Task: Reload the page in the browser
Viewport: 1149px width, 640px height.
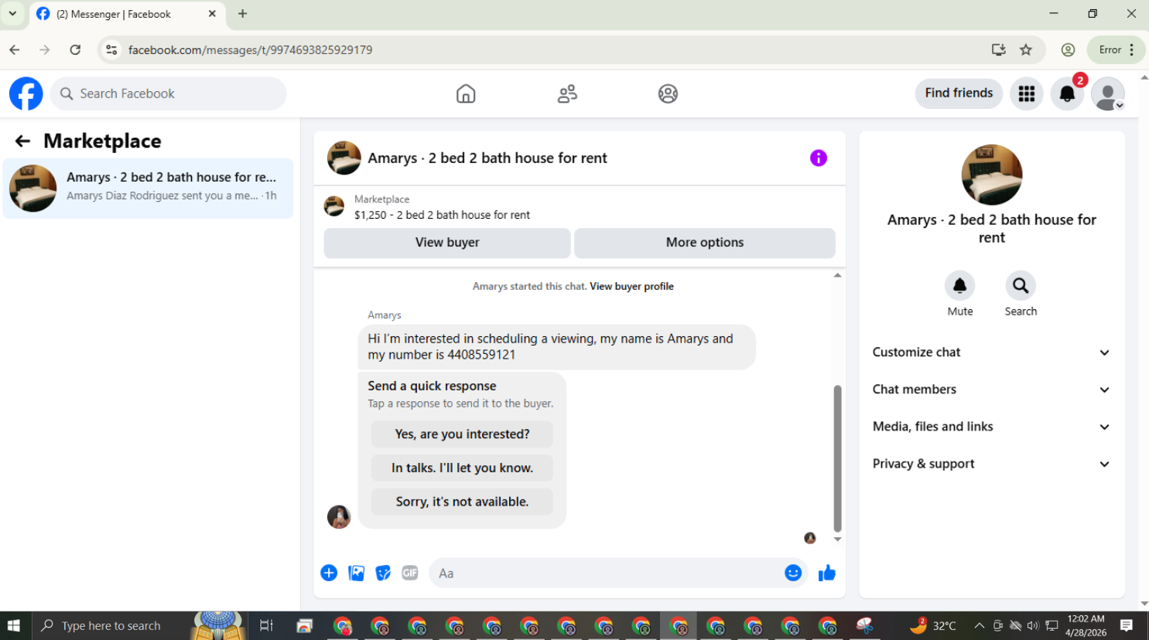Action: [x=75, y=49]
